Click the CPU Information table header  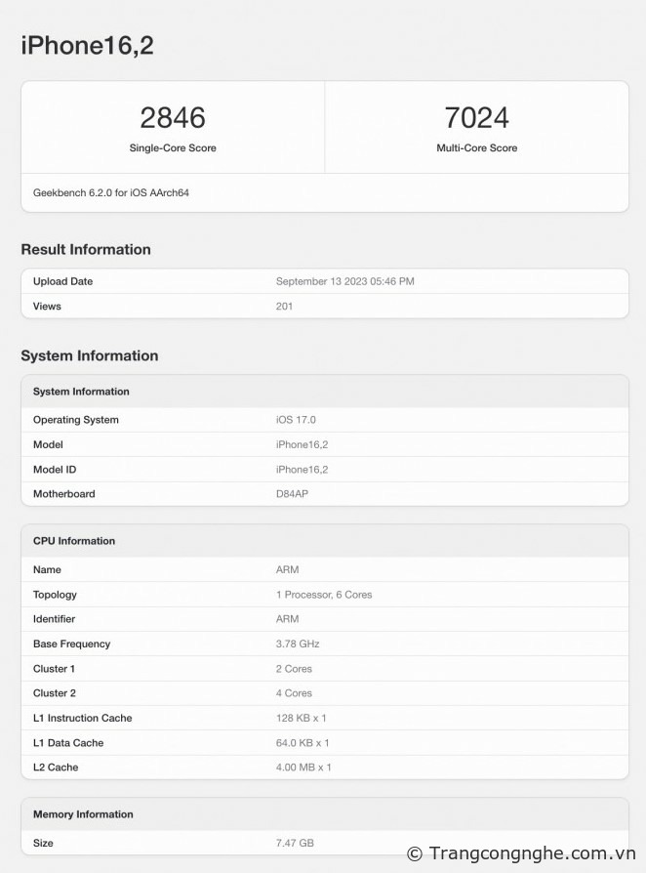click(x=74, y=541)
